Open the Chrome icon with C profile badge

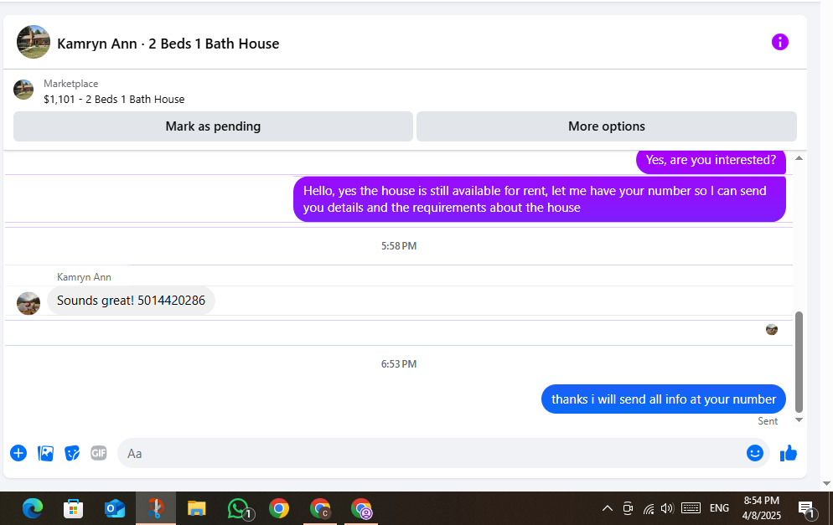[x=320, y=508]
